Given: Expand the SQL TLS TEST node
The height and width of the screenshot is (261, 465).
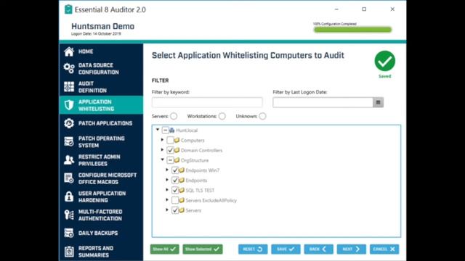Looking at the screenshot, I should coord(167,190).
